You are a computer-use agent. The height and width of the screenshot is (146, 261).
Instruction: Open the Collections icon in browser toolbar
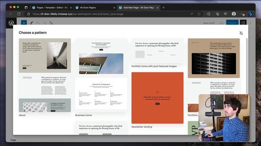[x=217, y=14]
